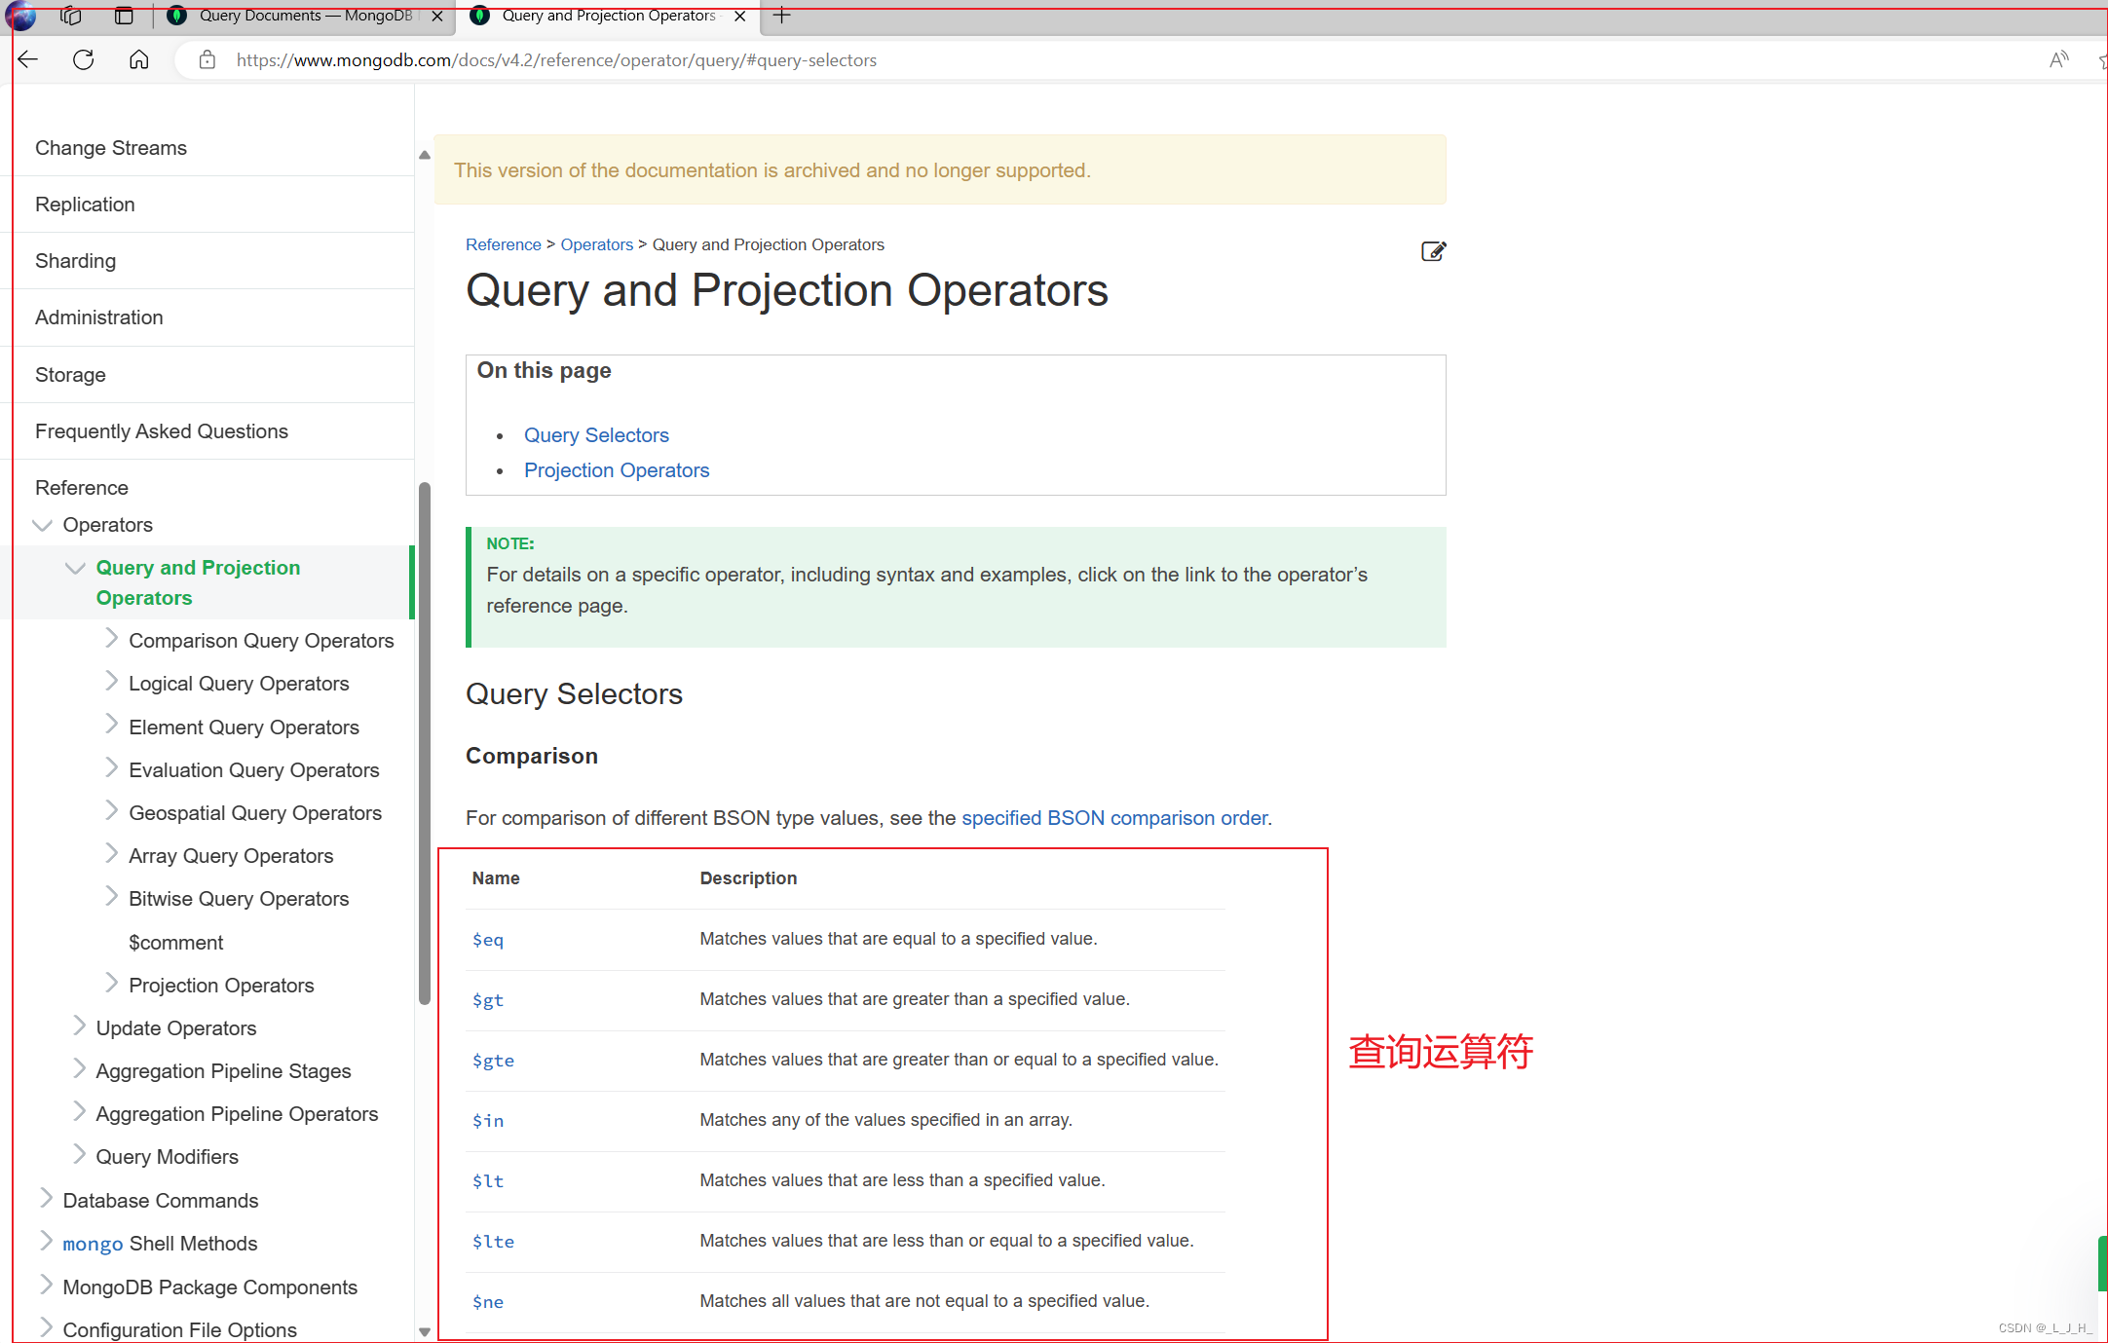
Task: Click specified BSON comparison order link
Action: tap(1114, 818)
